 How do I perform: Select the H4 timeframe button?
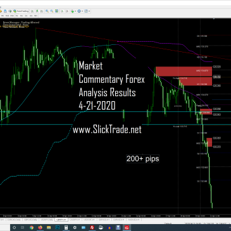pyautogui.click(x=22, y=16)
